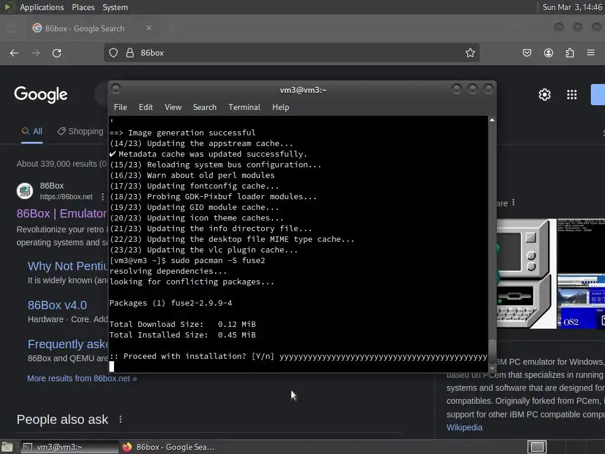The image size is (605, 454).
Task: Click the Metadata cache was updated successfully line
Action: tap(209, 154)
